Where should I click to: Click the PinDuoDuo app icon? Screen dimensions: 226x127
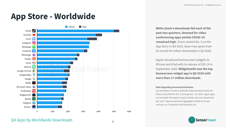click(34, 91)
